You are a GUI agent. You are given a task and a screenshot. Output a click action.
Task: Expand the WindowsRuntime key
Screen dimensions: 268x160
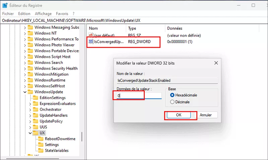(x=25, y=80)
